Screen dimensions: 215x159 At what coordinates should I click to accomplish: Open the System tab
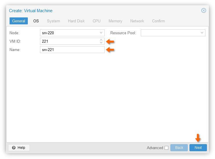[x=53, y=21]
